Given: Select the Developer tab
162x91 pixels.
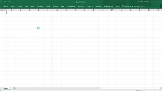Looking at the screenshot, I should coord(71,6).
